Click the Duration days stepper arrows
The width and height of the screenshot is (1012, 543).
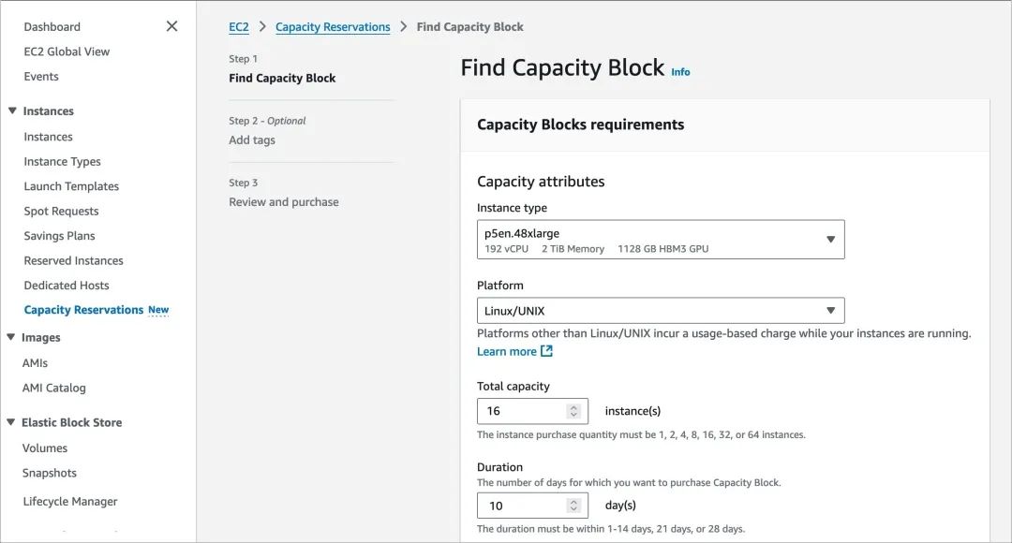point(573,506)
